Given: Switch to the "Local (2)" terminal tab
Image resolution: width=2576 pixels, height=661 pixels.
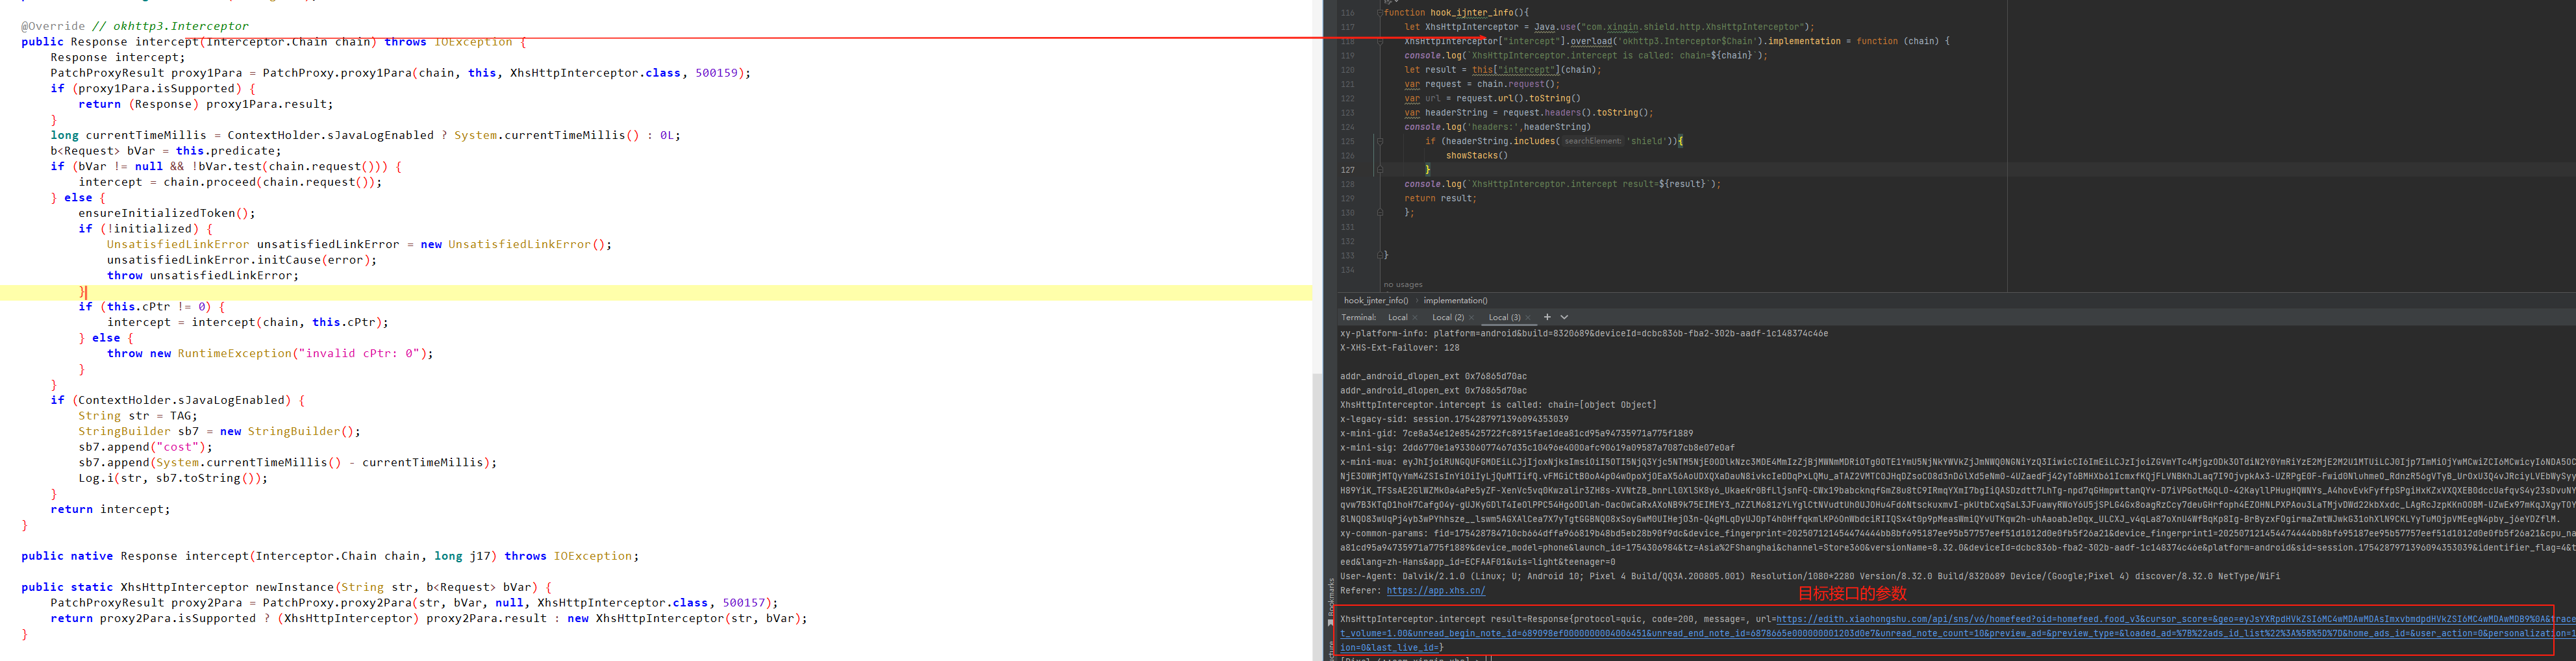Looking at the screenshot, I should tap(1449, 318).
